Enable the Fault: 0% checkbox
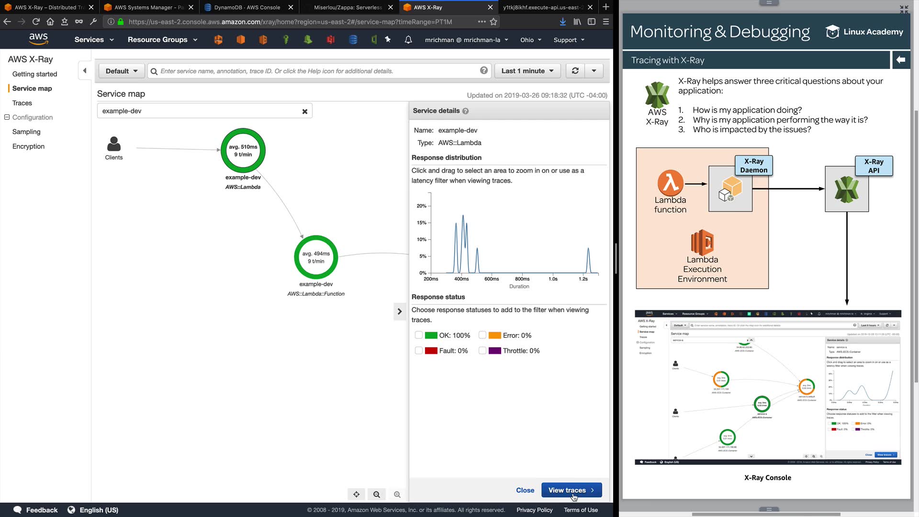The width and height of the screenshot is (919, 517). [419, 350]
